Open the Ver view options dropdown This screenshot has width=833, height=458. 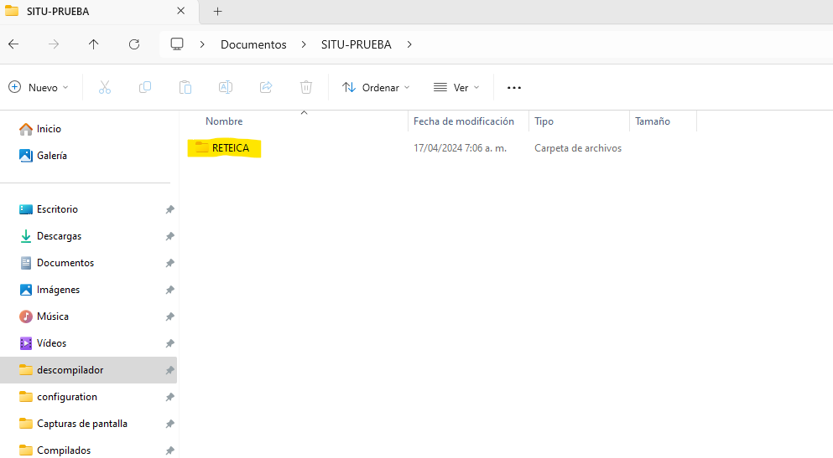pyautogui.click(x=456, y=87)
